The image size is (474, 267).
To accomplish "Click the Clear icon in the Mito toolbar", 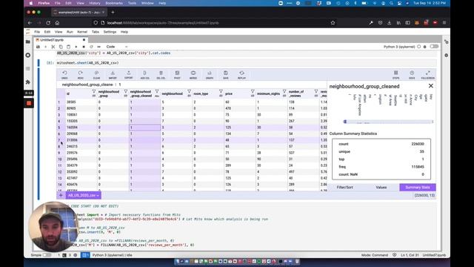I will click(x=96, y=74).
